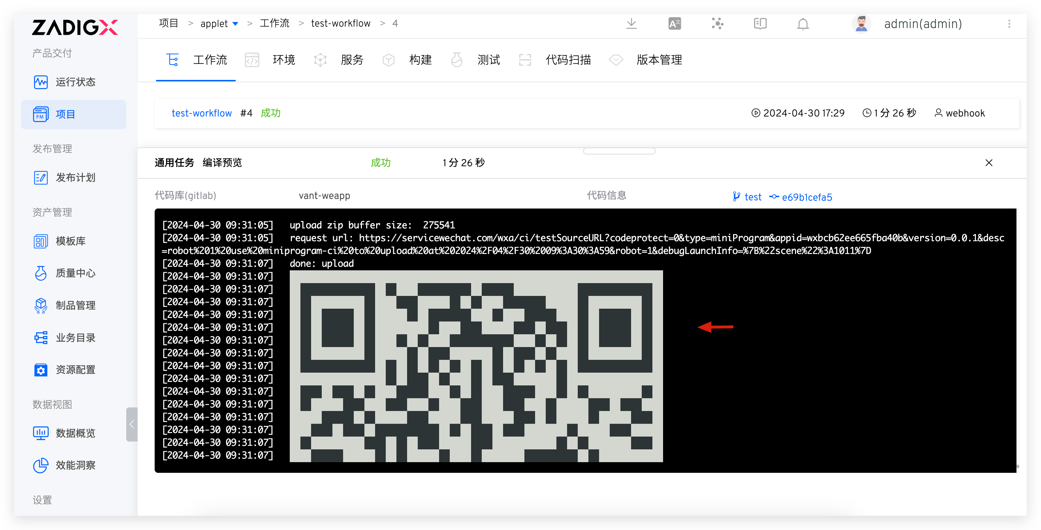Screen dimensions: 1041x530
Task: Open 质量中心 in the sidebar
Action: point(74,273)
